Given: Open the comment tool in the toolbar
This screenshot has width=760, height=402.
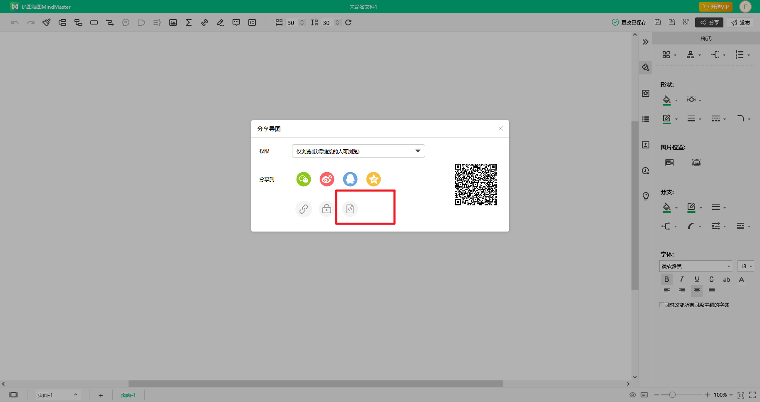Looking at the screenshot, I should coord(236,22).
